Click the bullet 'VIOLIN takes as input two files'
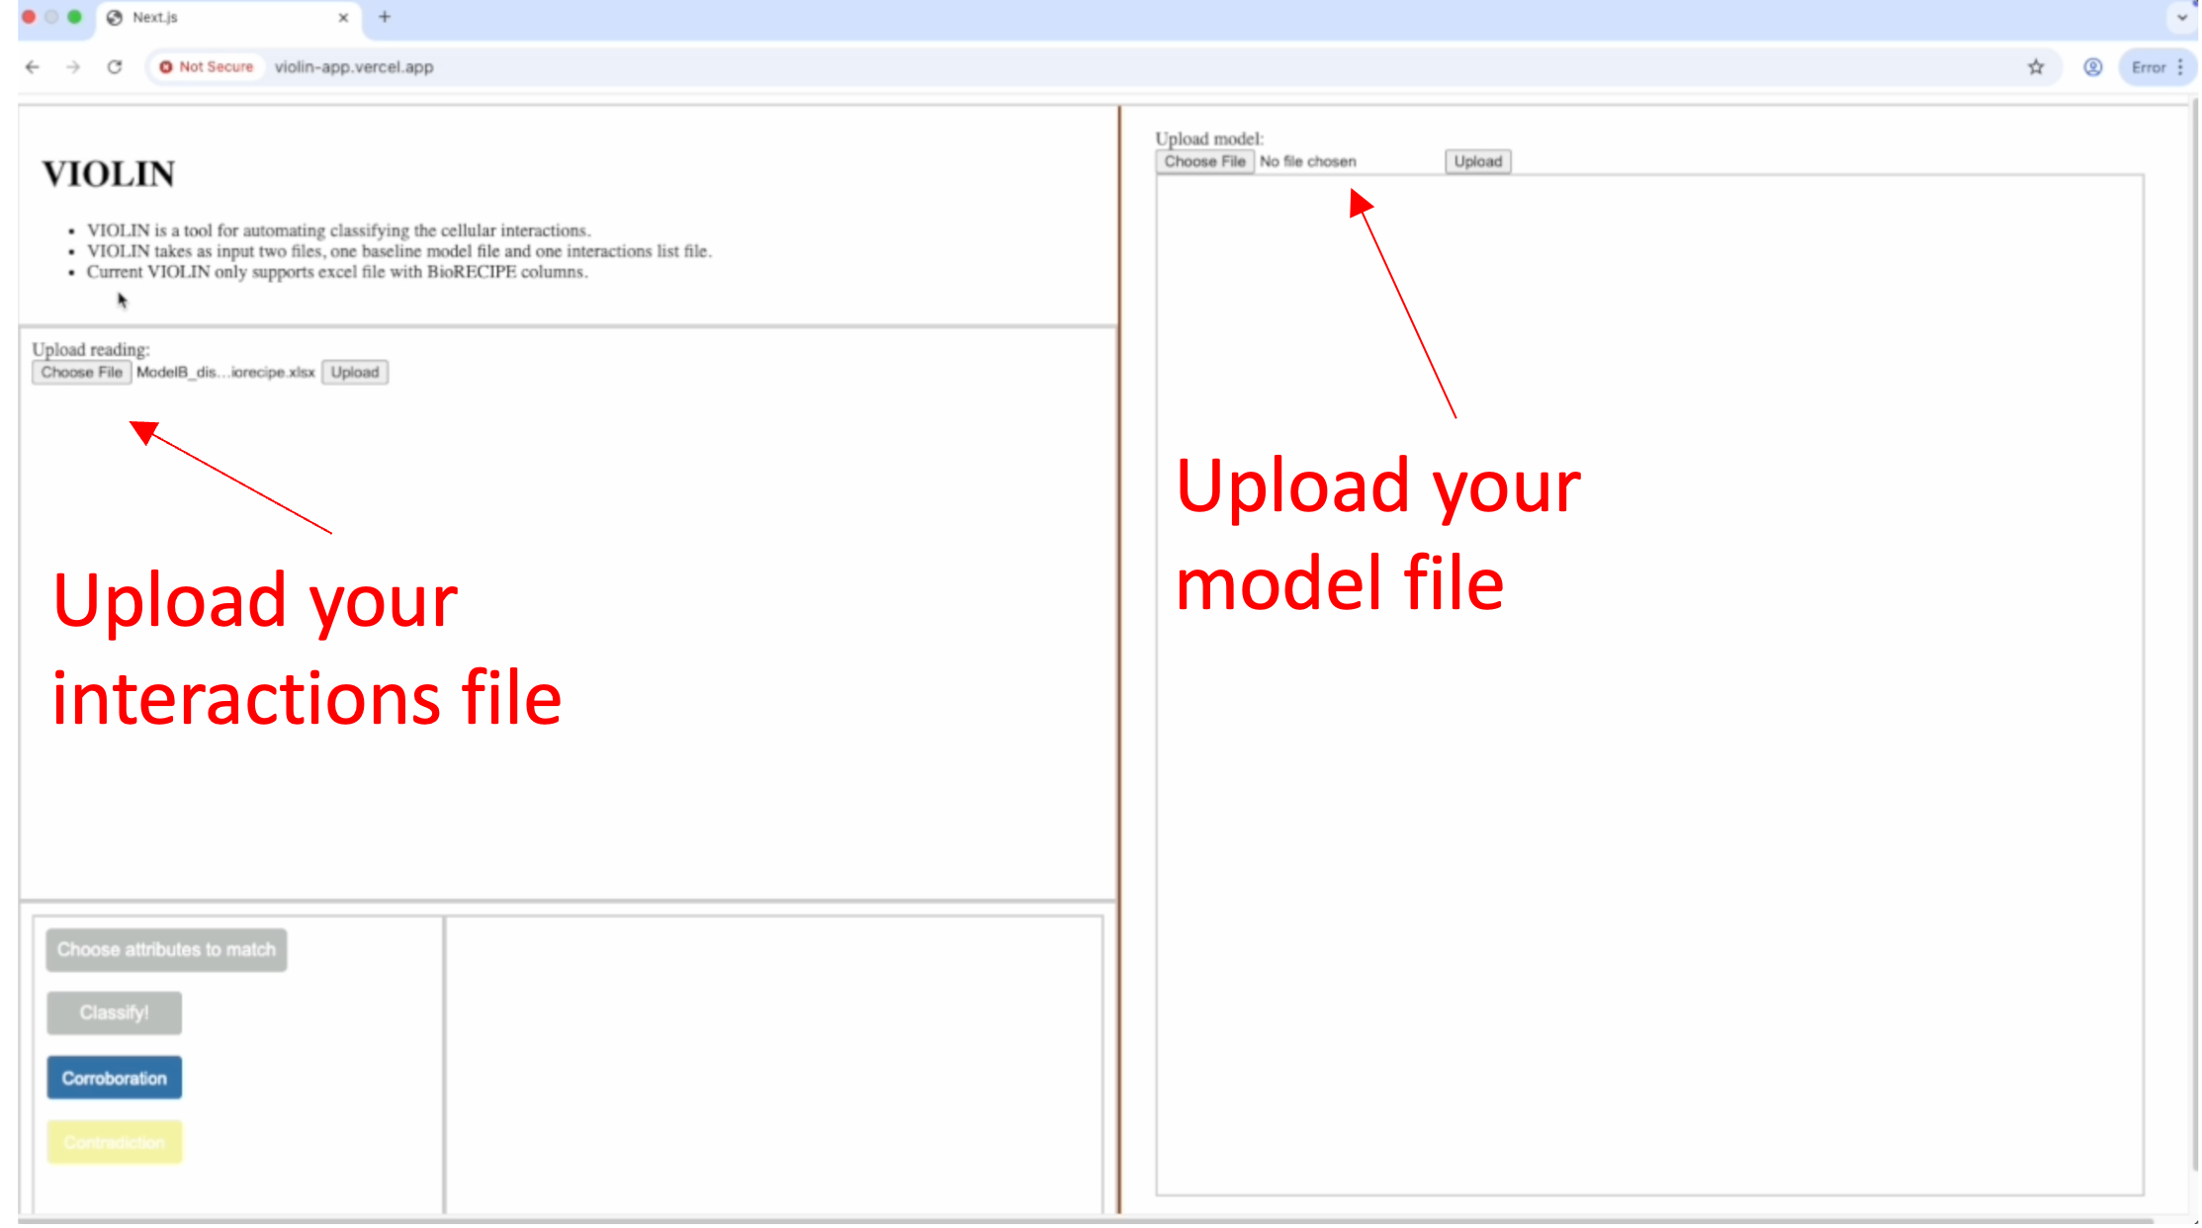The width and height of the screenshot is (2202, 1228). pyautogui.click(x=399, y=251)
